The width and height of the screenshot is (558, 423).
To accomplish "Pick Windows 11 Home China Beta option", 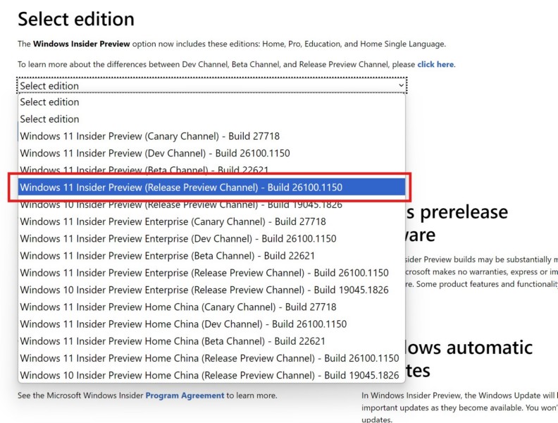I will pos(173,341).
